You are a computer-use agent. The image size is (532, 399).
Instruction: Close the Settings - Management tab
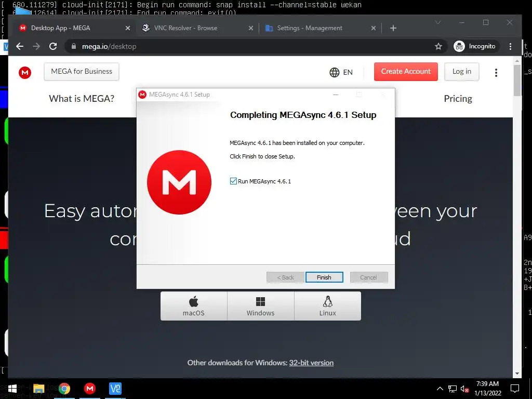pyautogui.click(x=373, y=28)
